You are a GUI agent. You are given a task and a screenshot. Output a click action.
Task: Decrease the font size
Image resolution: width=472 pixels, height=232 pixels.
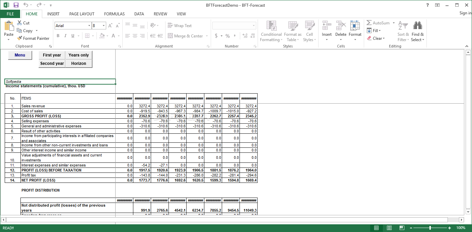pos(118,26)
